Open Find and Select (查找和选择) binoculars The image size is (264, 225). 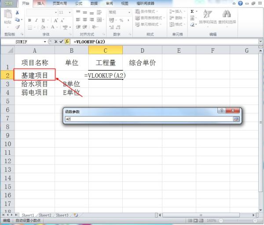[x=227, y=17]
